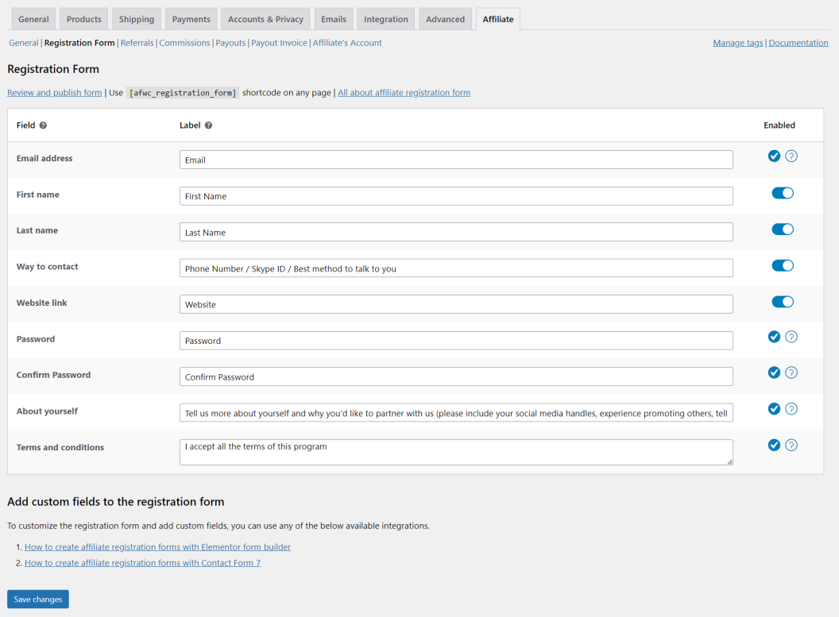Disable the Website link field toggle

tap(783, 302)
